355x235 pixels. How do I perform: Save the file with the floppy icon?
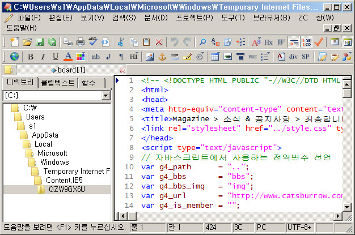point(40,42)
